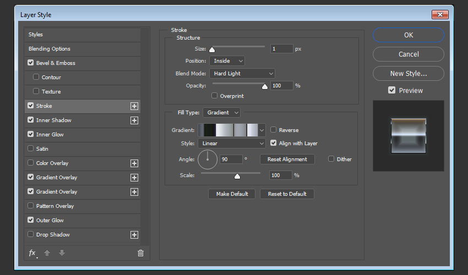Click the plus icon next to Stroke
The image size is (468, 275).
point(134,106)
